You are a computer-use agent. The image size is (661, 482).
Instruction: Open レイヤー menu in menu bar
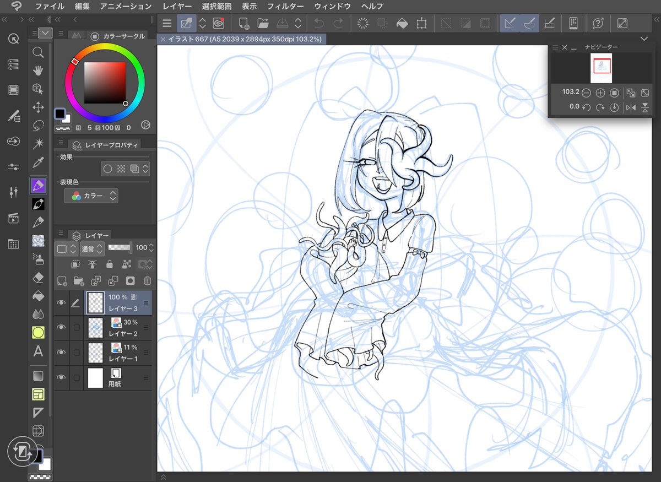pyautogui.click(x=177, y=7)
